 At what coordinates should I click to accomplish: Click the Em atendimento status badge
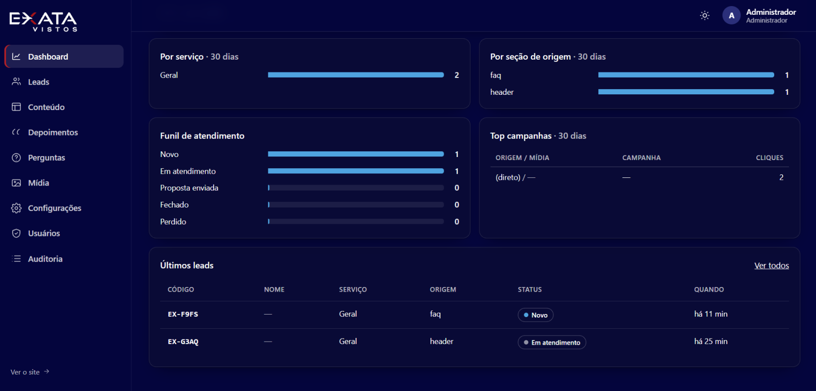point(552,343)
